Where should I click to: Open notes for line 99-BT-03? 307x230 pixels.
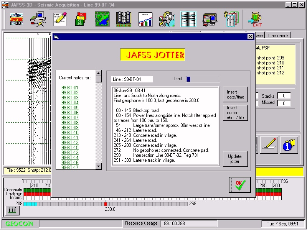pos(70,98)
